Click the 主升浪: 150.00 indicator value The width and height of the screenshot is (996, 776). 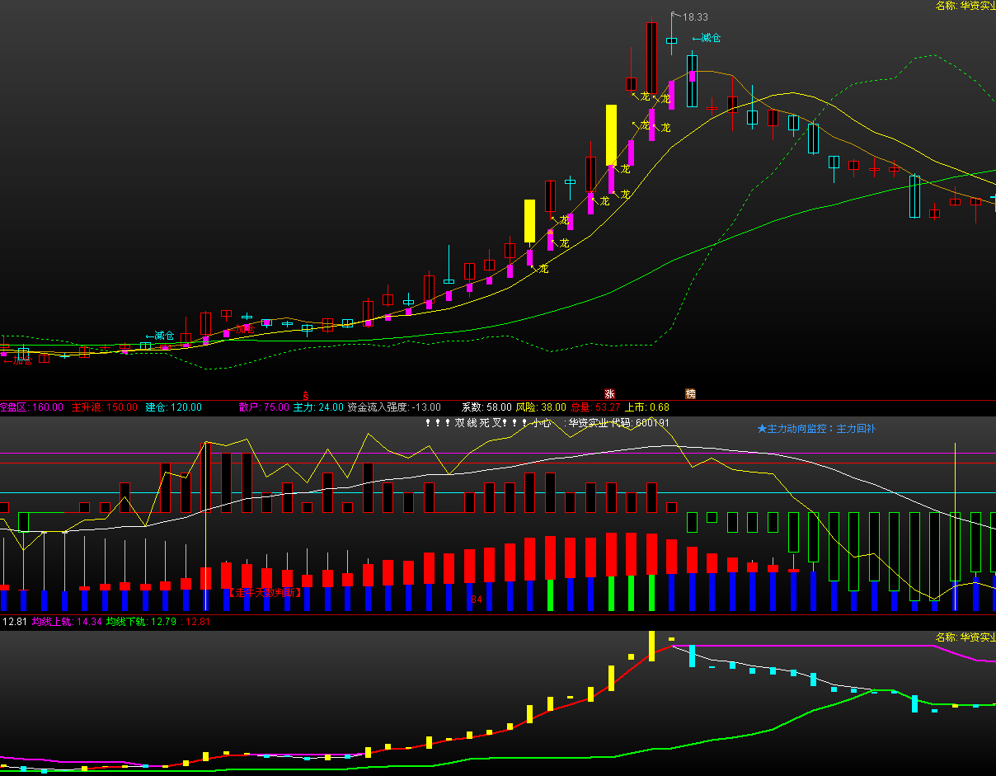point(105,407)
